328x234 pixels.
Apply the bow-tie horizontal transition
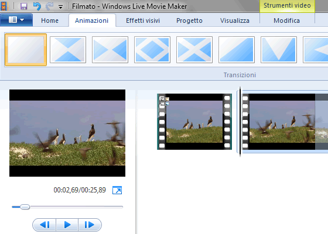click(110, 50)
